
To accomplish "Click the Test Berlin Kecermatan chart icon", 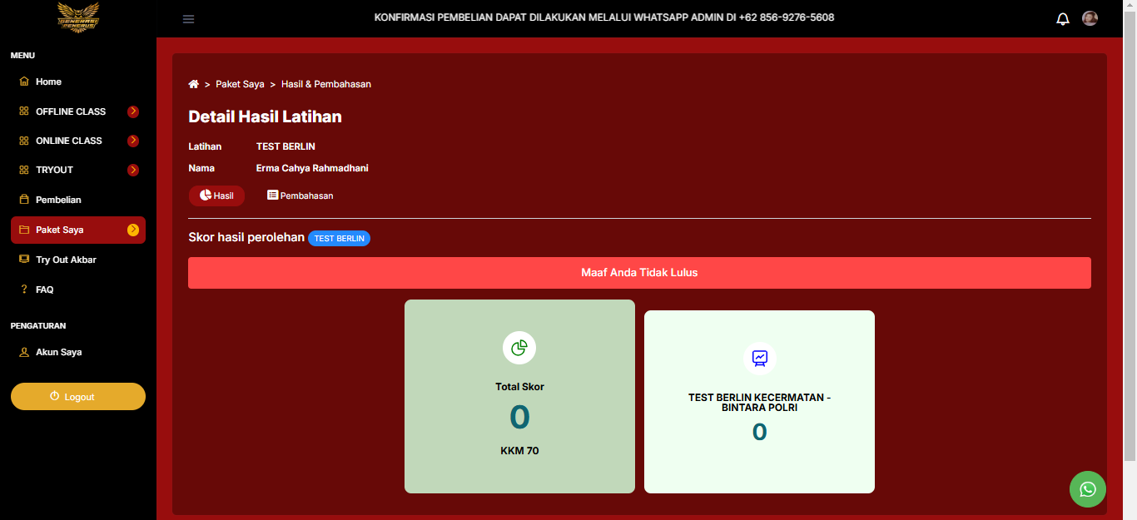I will tap(759, 359).
